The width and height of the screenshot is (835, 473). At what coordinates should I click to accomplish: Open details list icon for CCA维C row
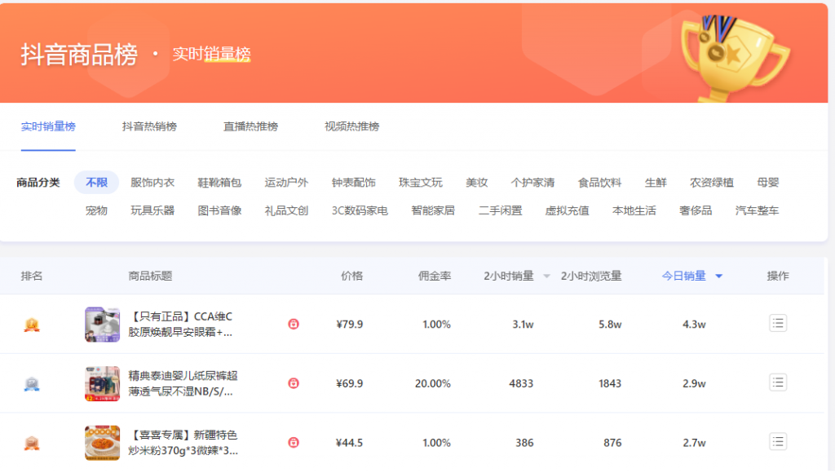coord(777,323)
